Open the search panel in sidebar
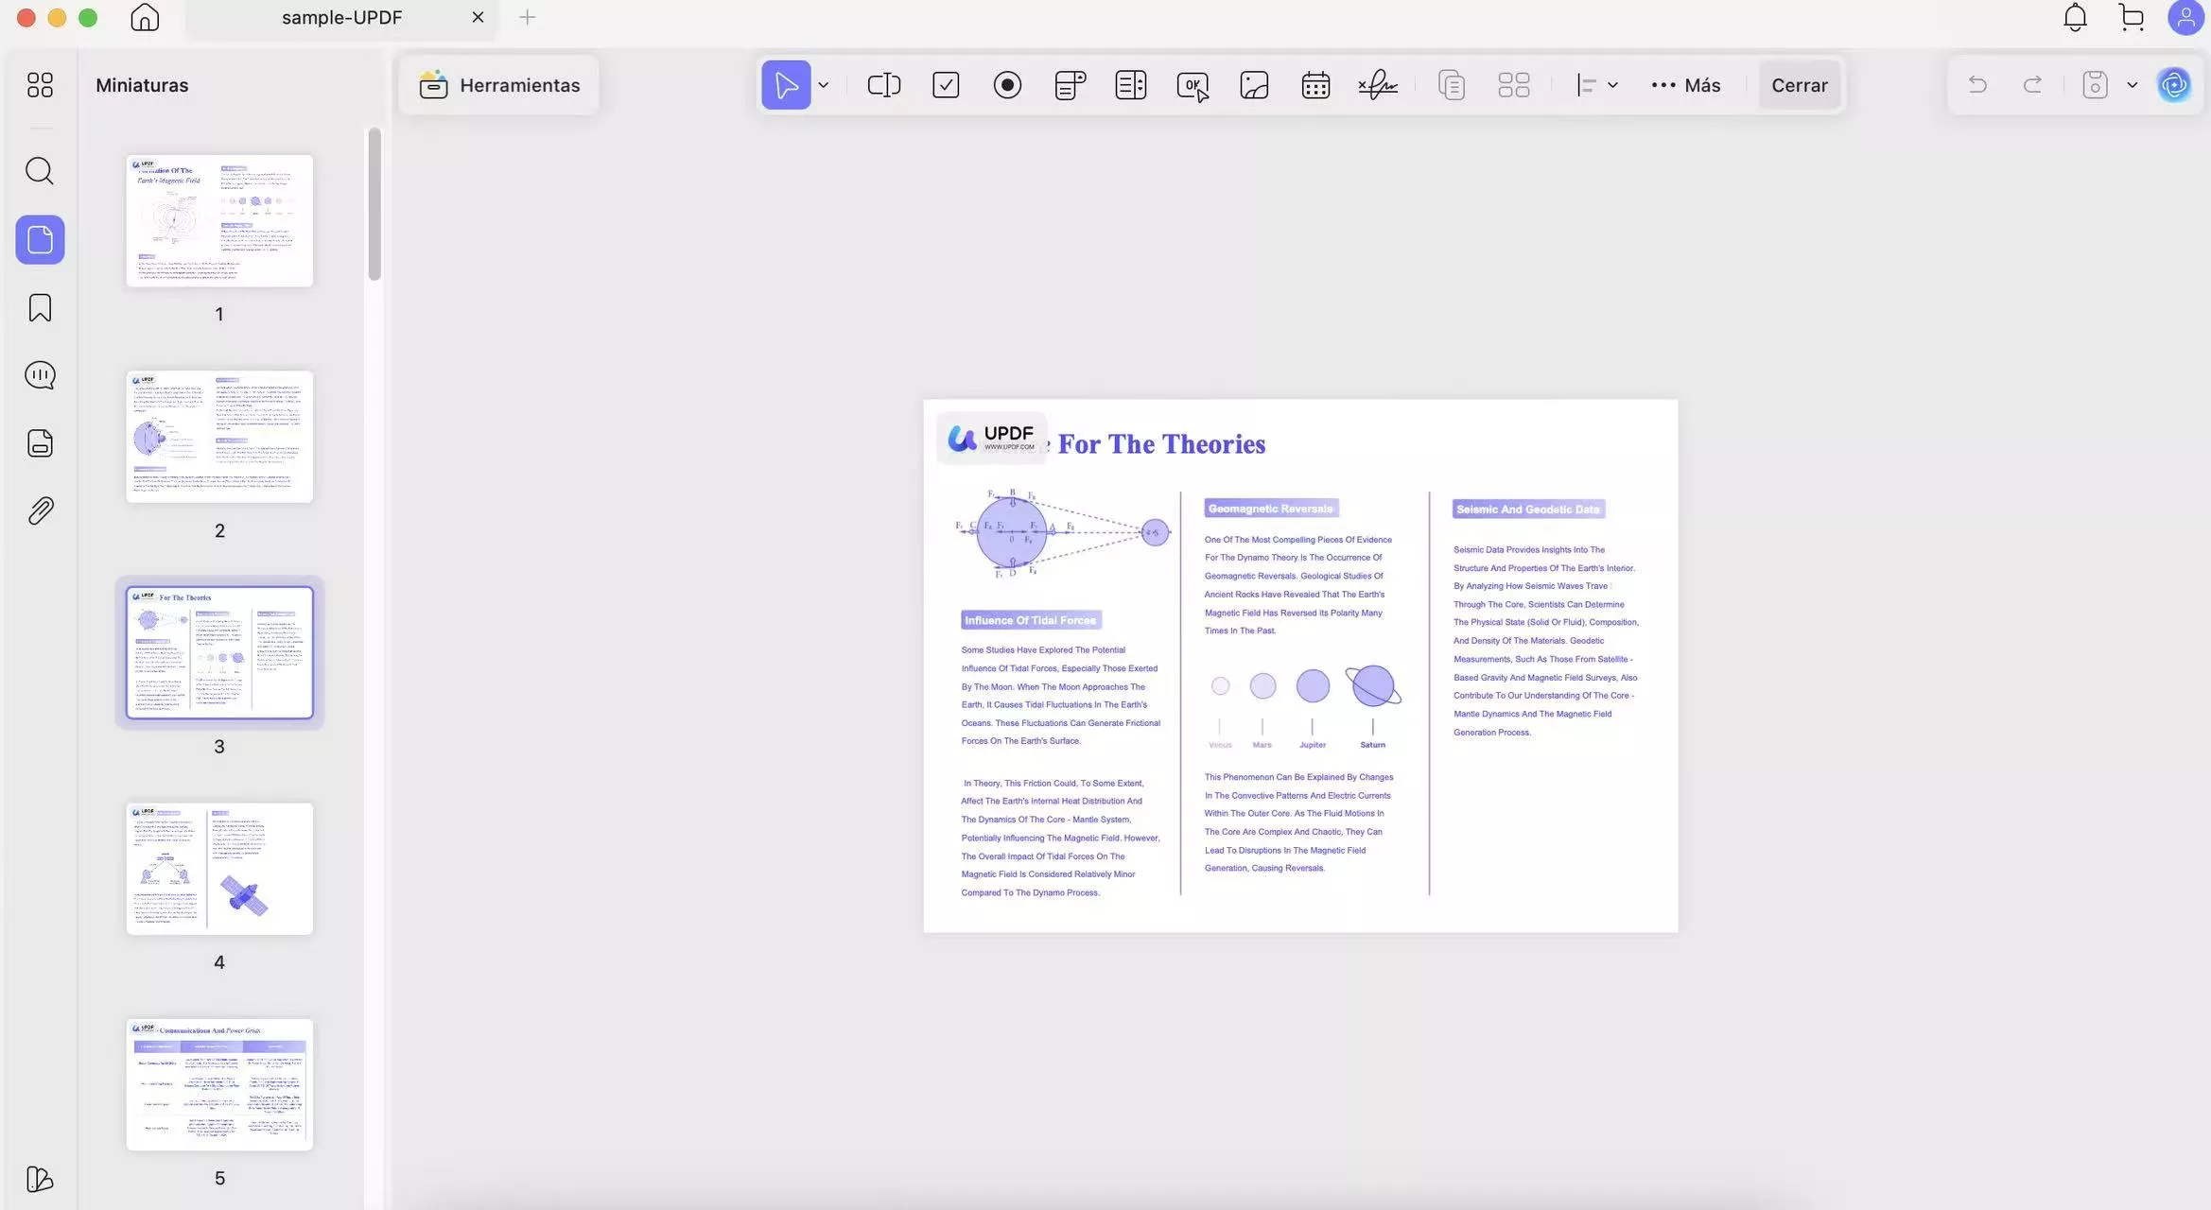 coord(40,171)
